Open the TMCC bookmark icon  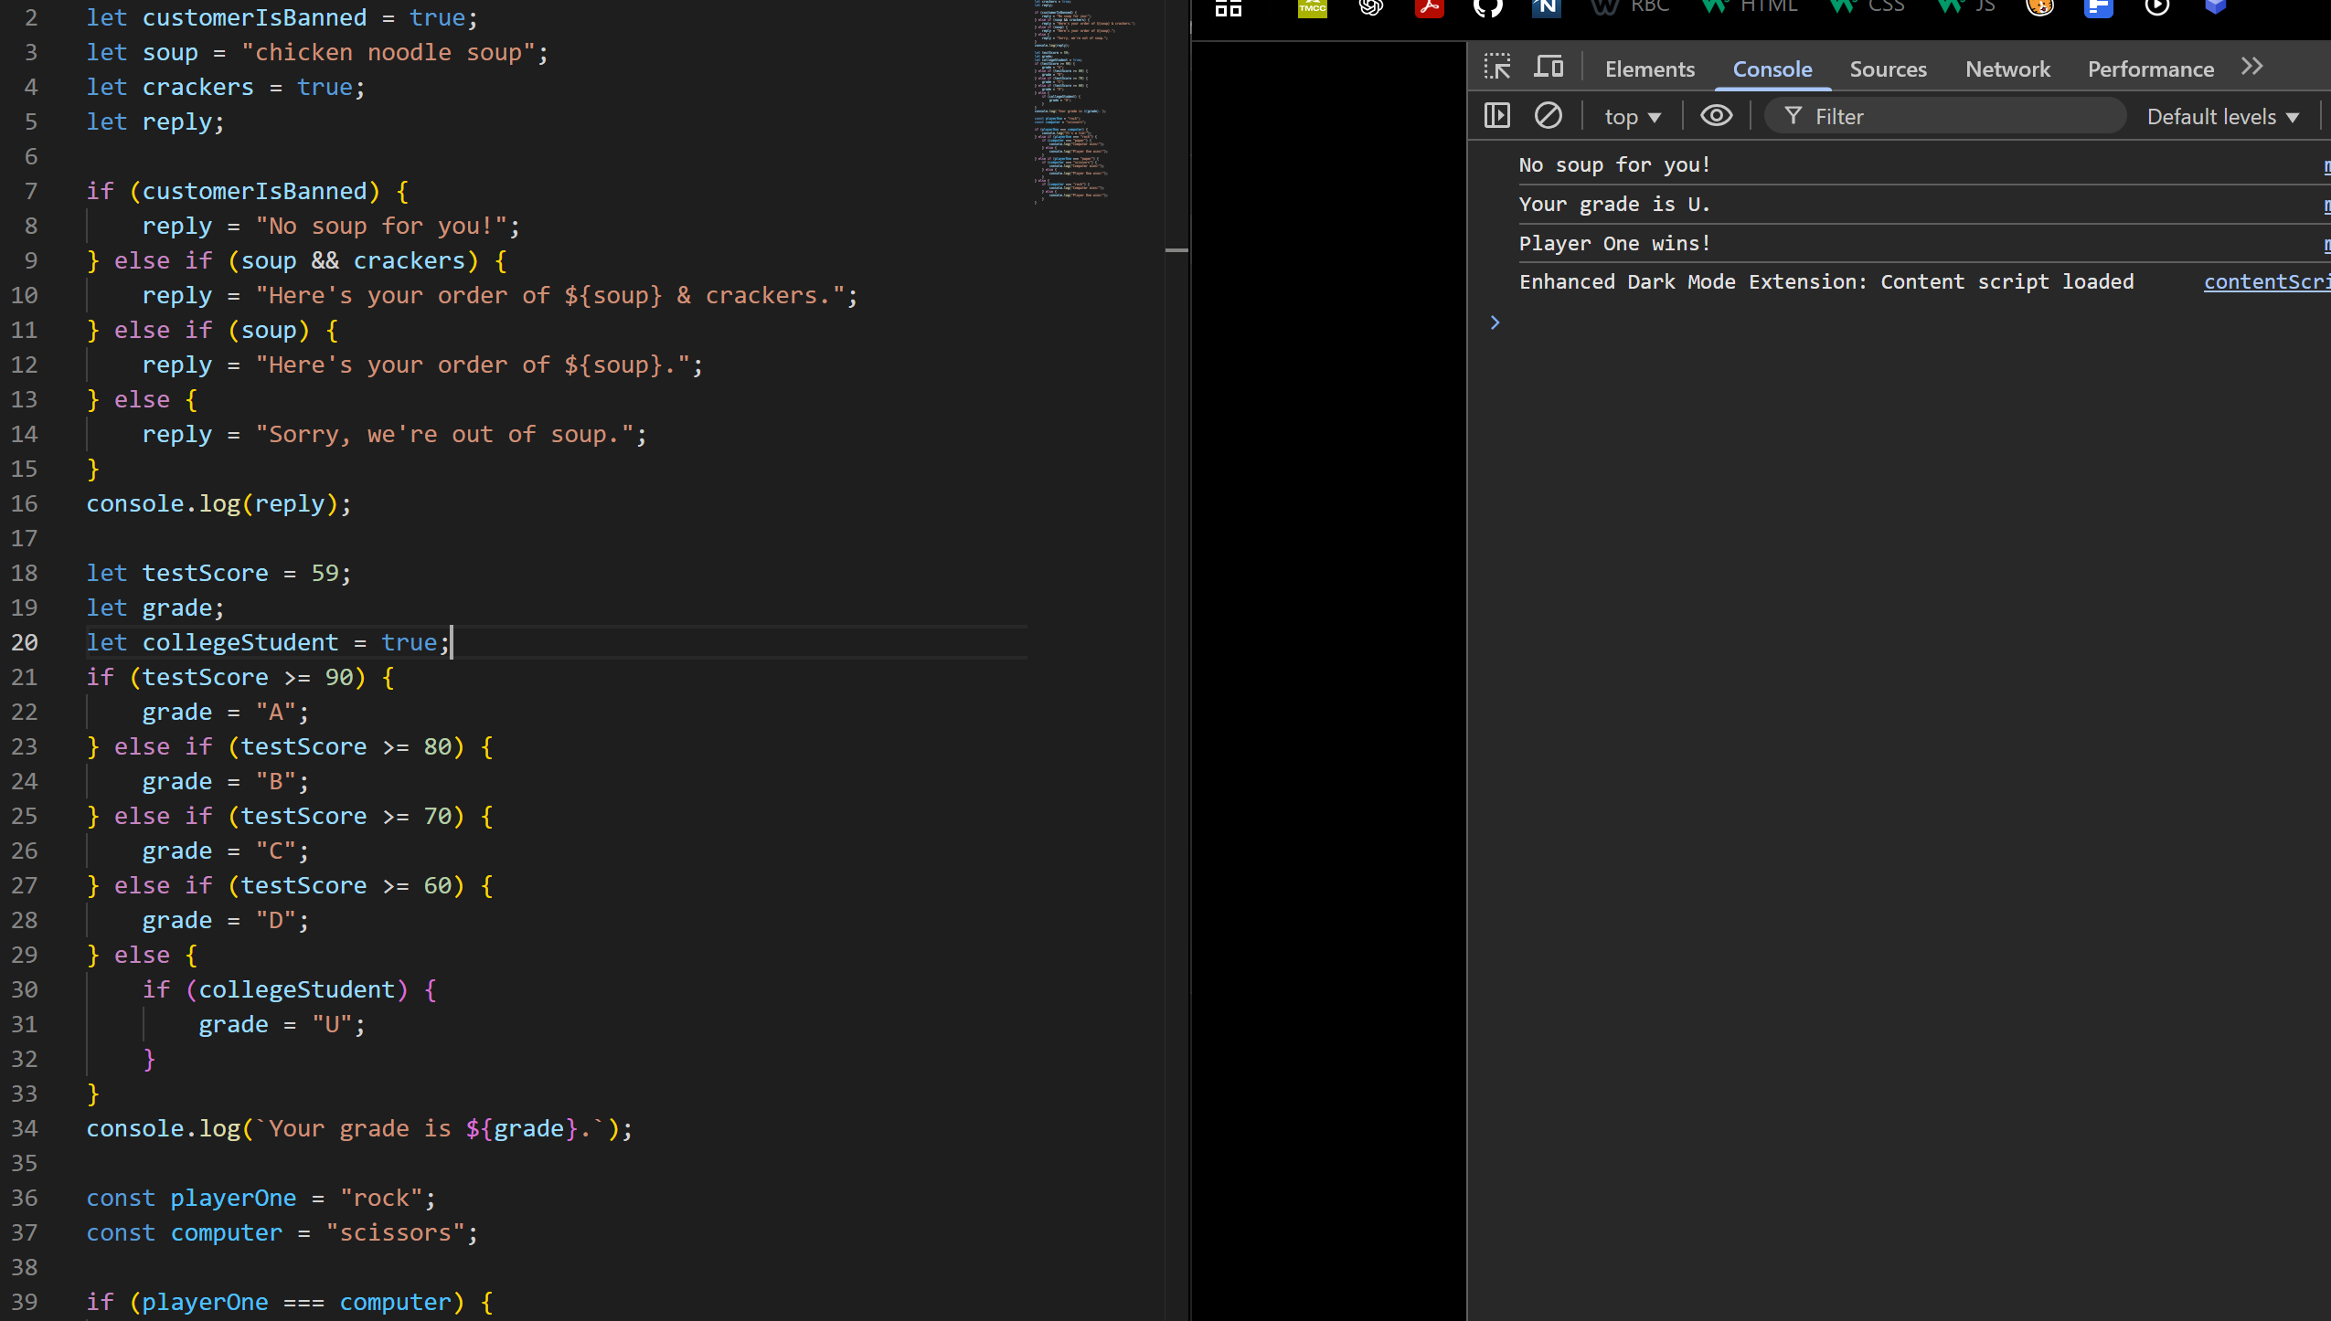pos(1312,8)
